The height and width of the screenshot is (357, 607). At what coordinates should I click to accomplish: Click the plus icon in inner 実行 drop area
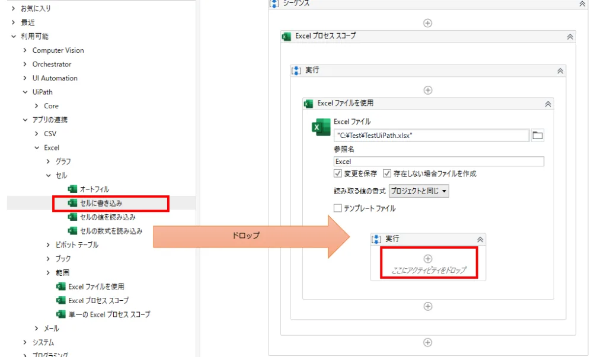[x=428, y=259]
